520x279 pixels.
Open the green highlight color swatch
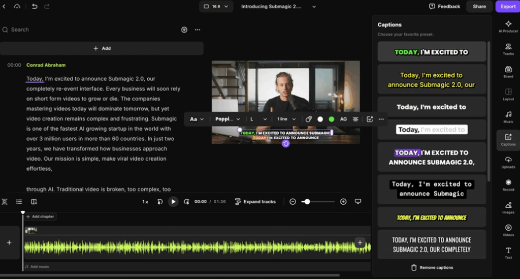click(x=331, y=119)
